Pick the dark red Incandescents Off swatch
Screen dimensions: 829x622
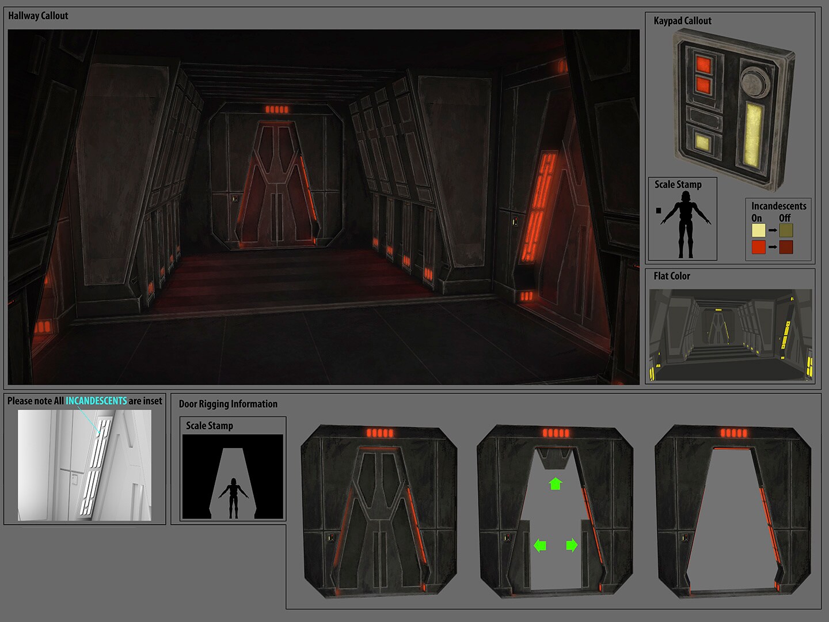786,247
